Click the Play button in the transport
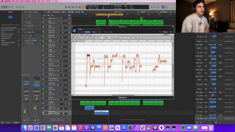 (x=76, y=7)
